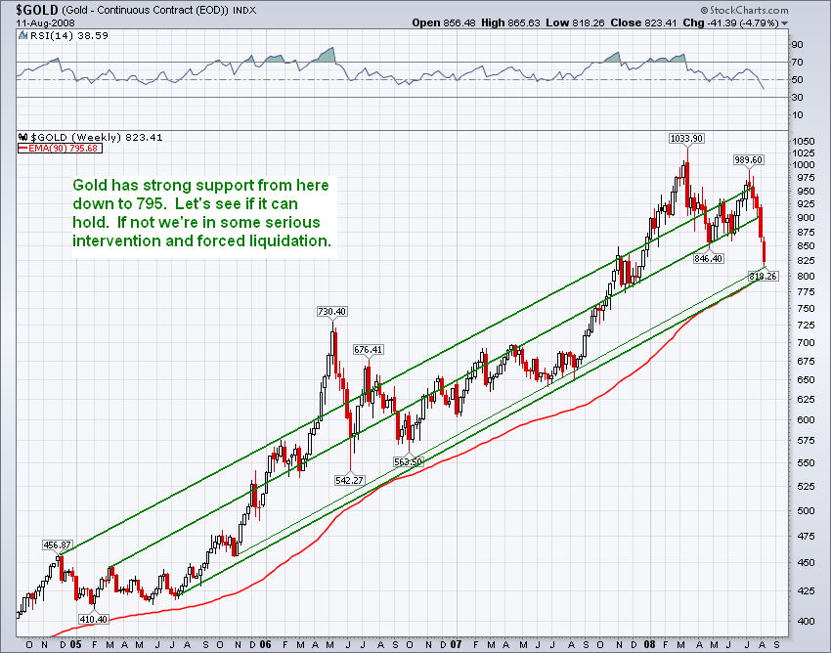Screen dimensions: 831x653
Task: Click the RSI 70 axis level label
Action: click(x=798, y=62)
